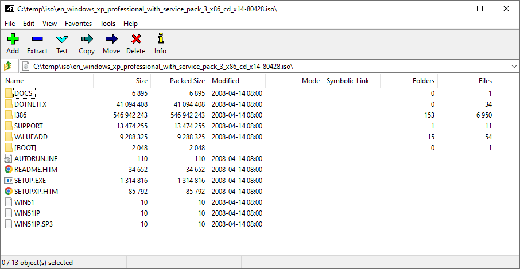Go up one folder level

(8, 66)
